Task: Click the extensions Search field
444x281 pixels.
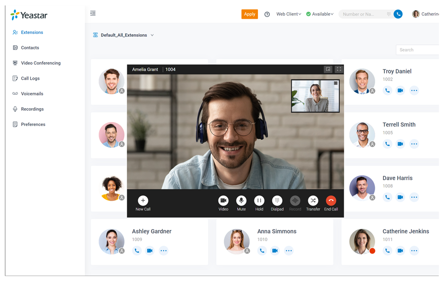Action: (x=417, y=50)
